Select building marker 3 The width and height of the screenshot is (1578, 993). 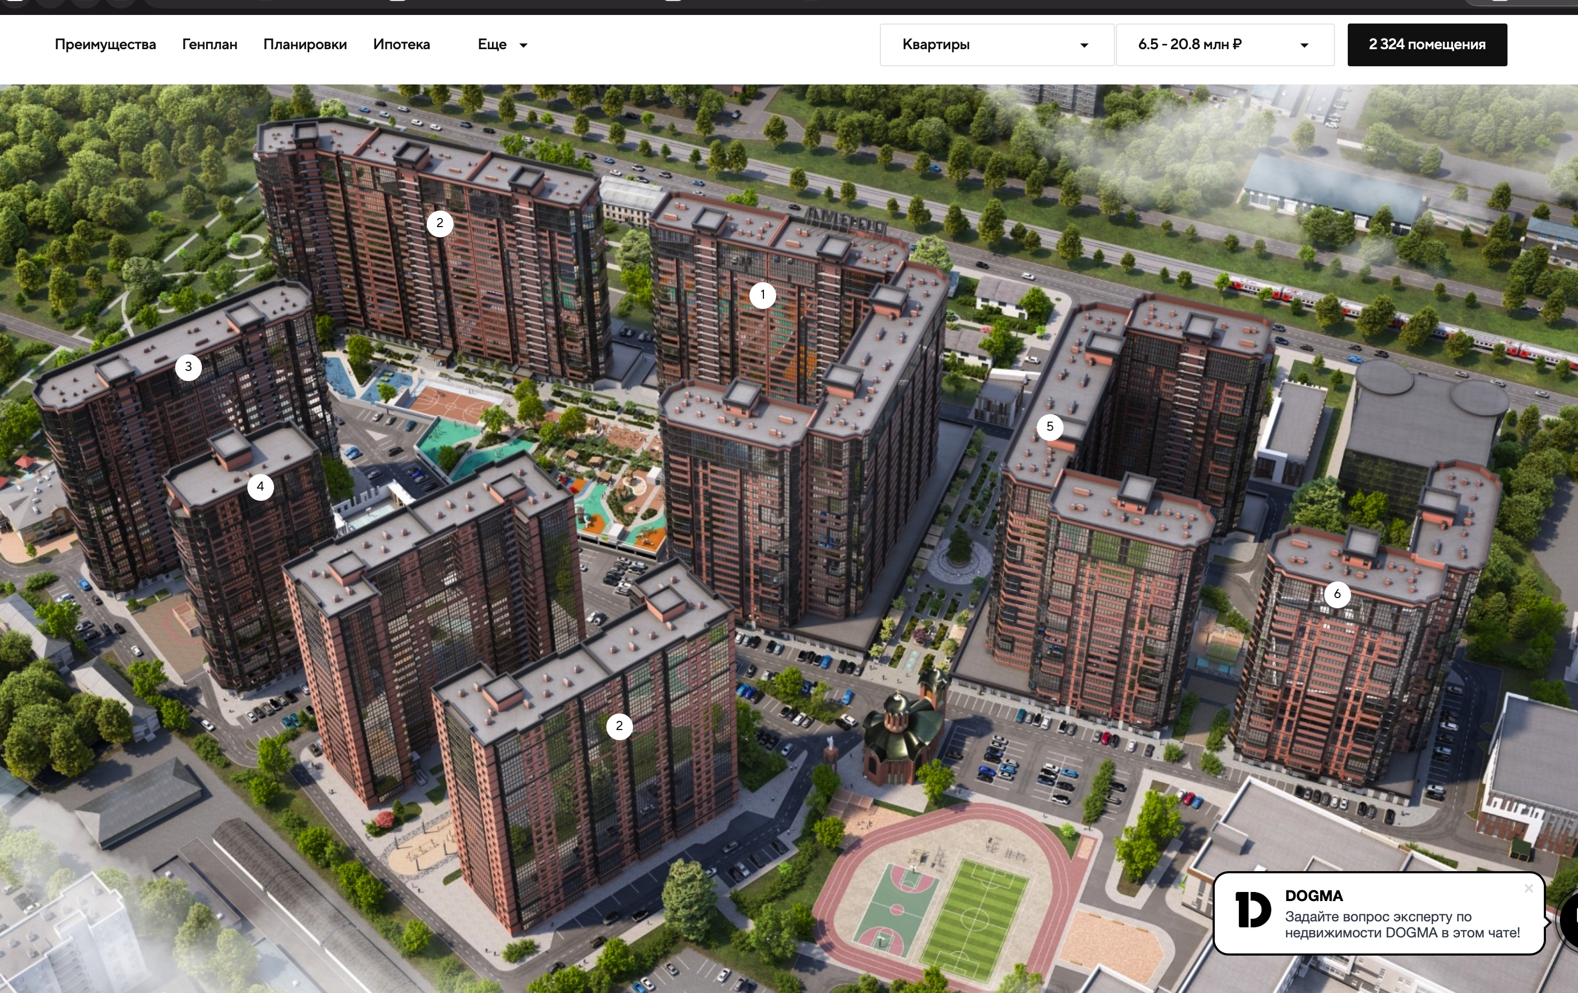(188, 367)
